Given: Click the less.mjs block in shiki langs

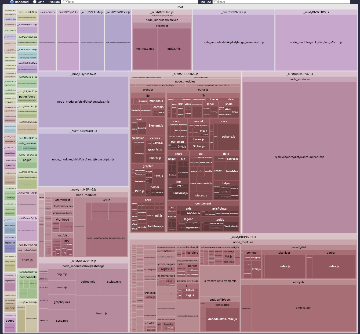Looking at the screenshot, I should [101, 313].
